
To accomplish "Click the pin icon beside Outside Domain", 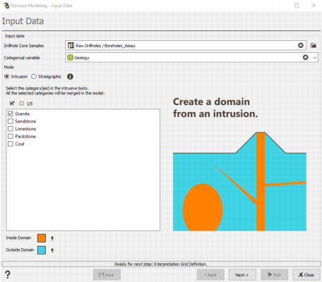I will [x=52, y=250].
